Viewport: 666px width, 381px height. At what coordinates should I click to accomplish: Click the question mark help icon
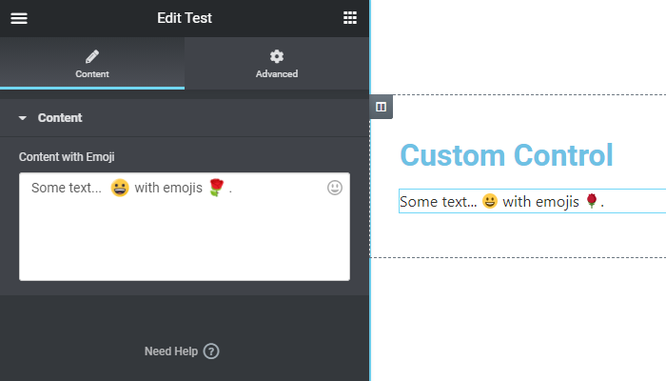(x=211, y=351)
